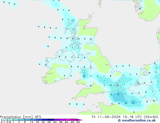Click the legend label '30'
The image size is (160, 123).
click(x=55, y=122)
